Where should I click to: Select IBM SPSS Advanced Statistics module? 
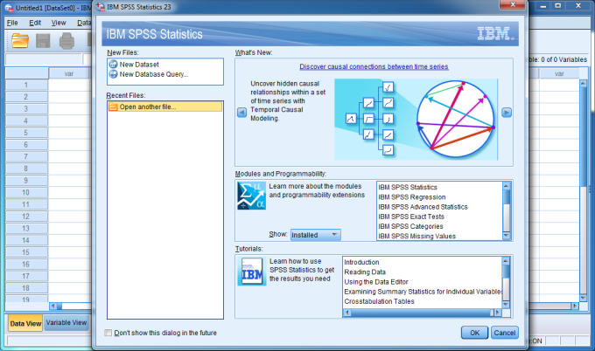[423, 207]
